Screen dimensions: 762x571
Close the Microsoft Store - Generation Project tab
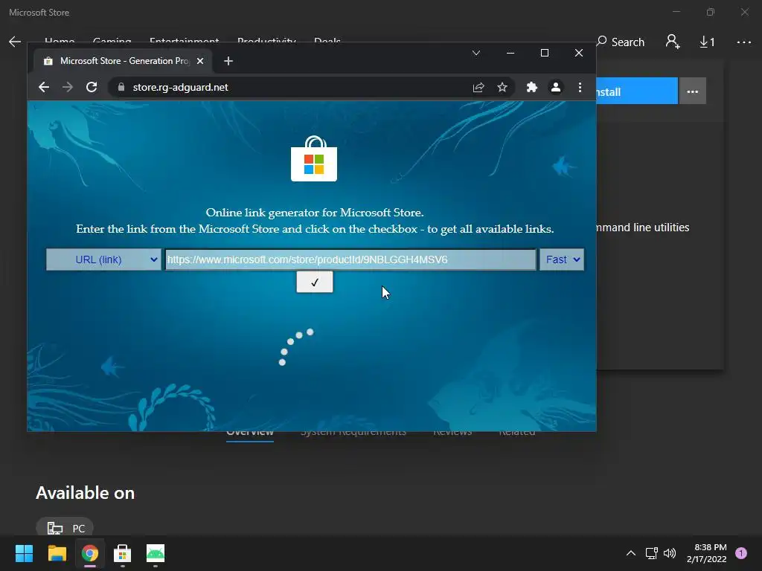[x=199, y=61]
